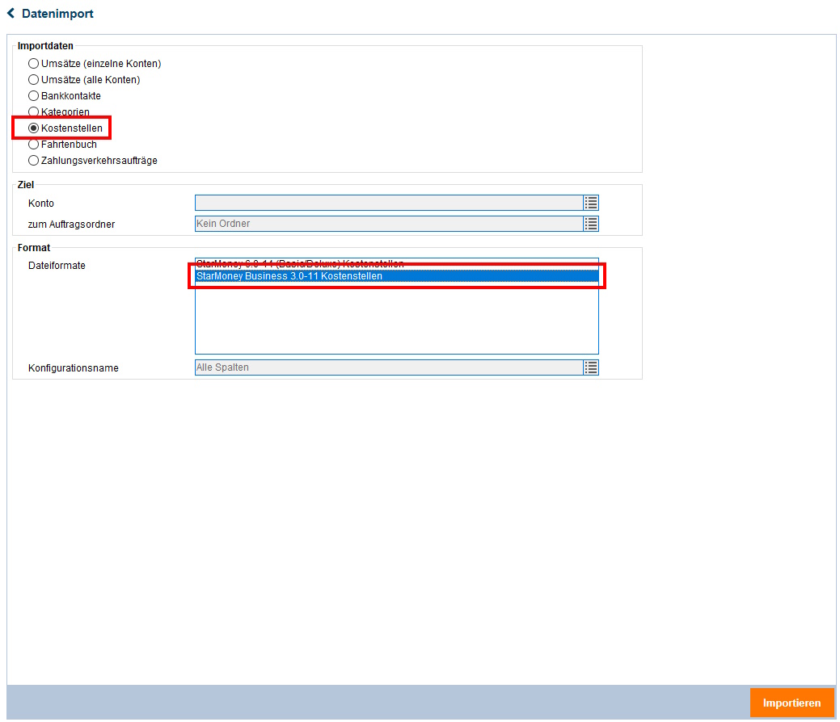The image size is (840, 722).
Task: Click the Importieren button
Action: pos(791,703)
